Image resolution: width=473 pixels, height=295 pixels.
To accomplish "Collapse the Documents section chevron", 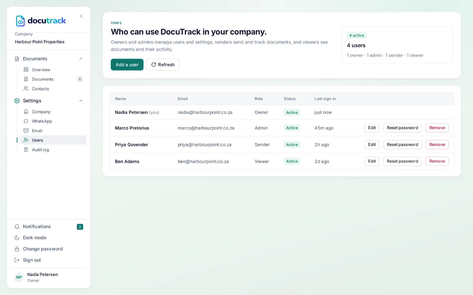I will (x=81, y=59).
